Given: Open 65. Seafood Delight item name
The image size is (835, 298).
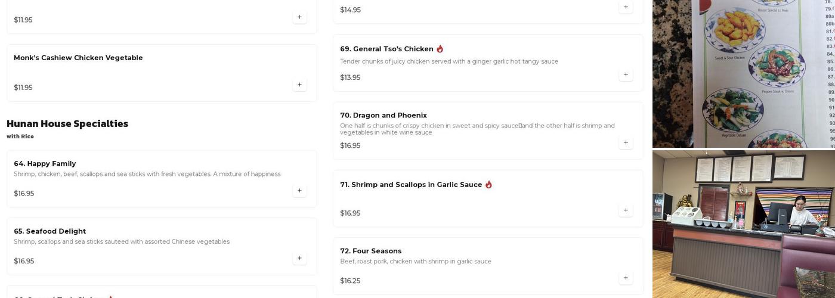Looking at the screenshot, I should point(50,231).
